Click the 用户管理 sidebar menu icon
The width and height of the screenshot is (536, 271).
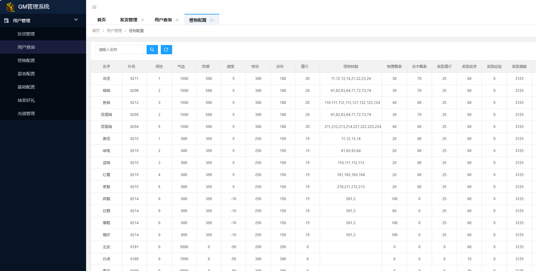tap(6, 21)
